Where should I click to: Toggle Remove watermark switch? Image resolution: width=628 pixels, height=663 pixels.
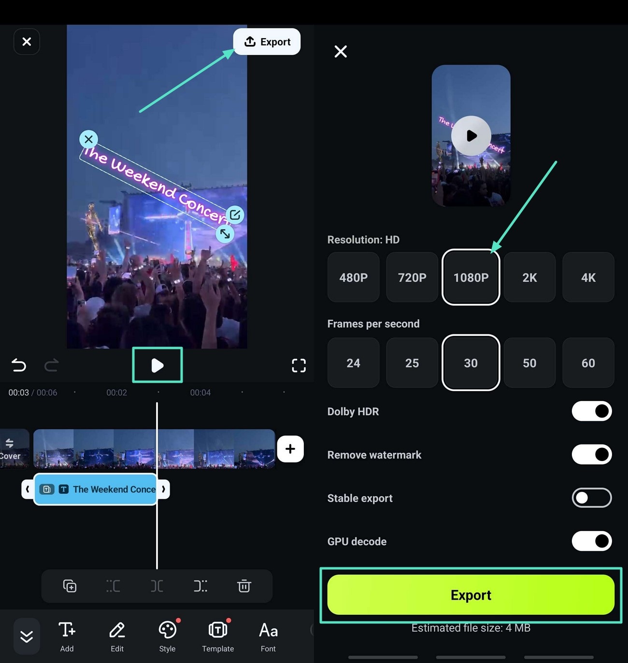coord(592,454)
